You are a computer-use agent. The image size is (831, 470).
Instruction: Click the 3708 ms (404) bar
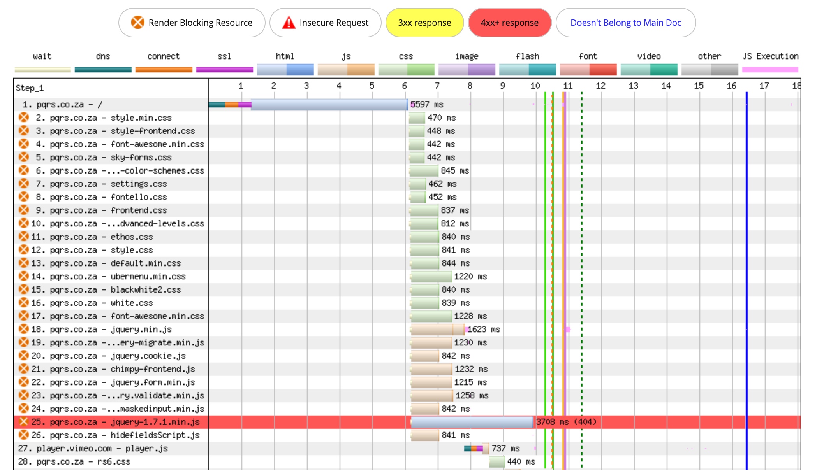[472, 422]
